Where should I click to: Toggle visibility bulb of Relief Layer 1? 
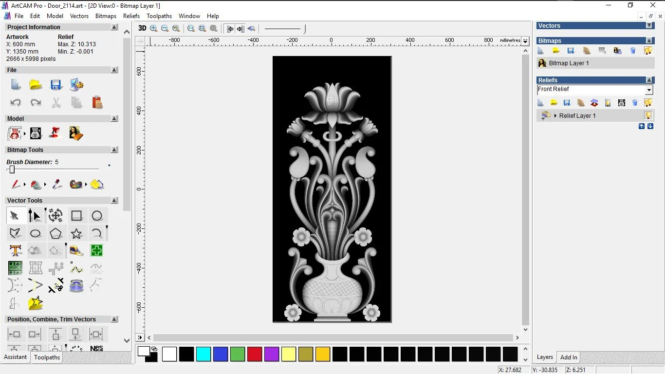tap(648, 115)
